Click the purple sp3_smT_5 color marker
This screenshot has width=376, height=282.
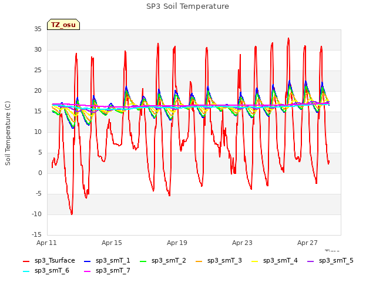pyautogui.click(x=311, y=261)
